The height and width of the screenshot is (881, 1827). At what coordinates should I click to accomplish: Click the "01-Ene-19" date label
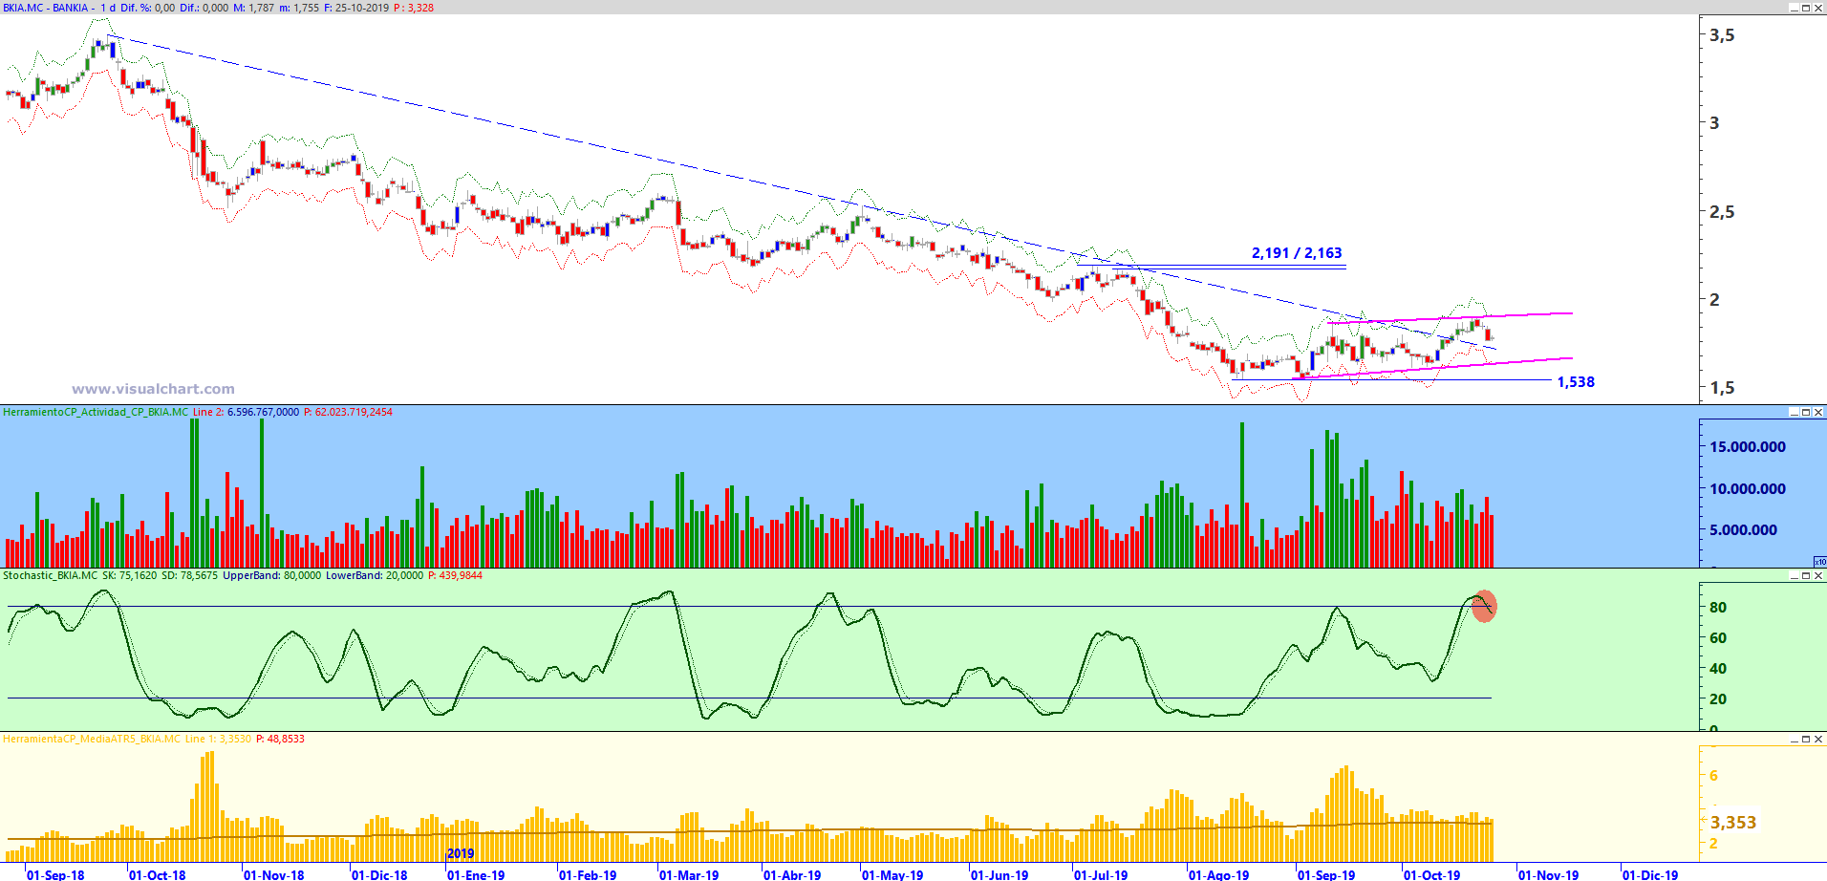(x=476, y=874)
